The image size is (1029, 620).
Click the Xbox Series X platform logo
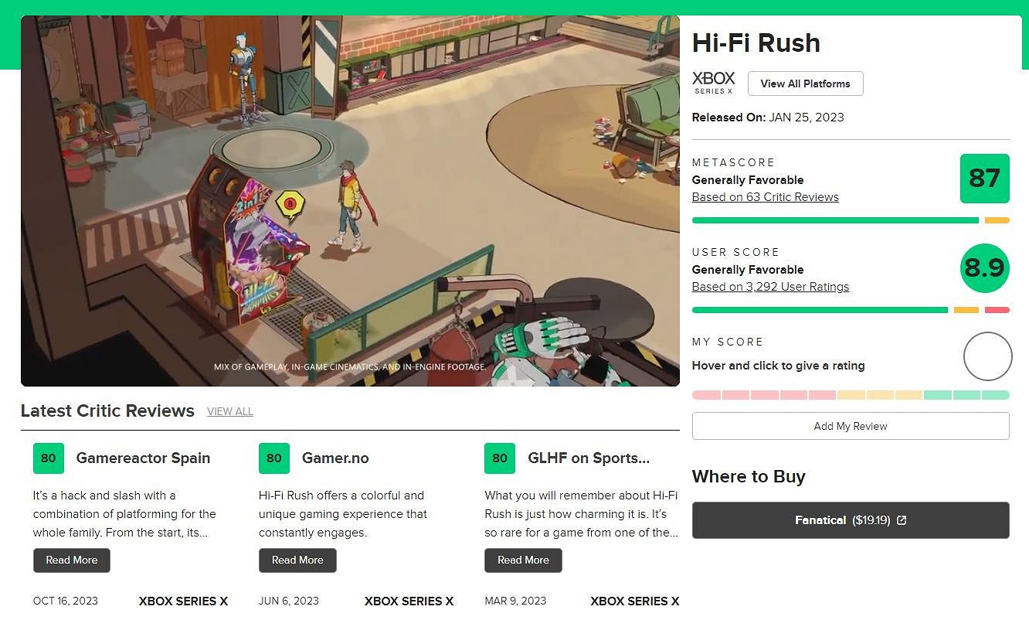click(713, 83)
